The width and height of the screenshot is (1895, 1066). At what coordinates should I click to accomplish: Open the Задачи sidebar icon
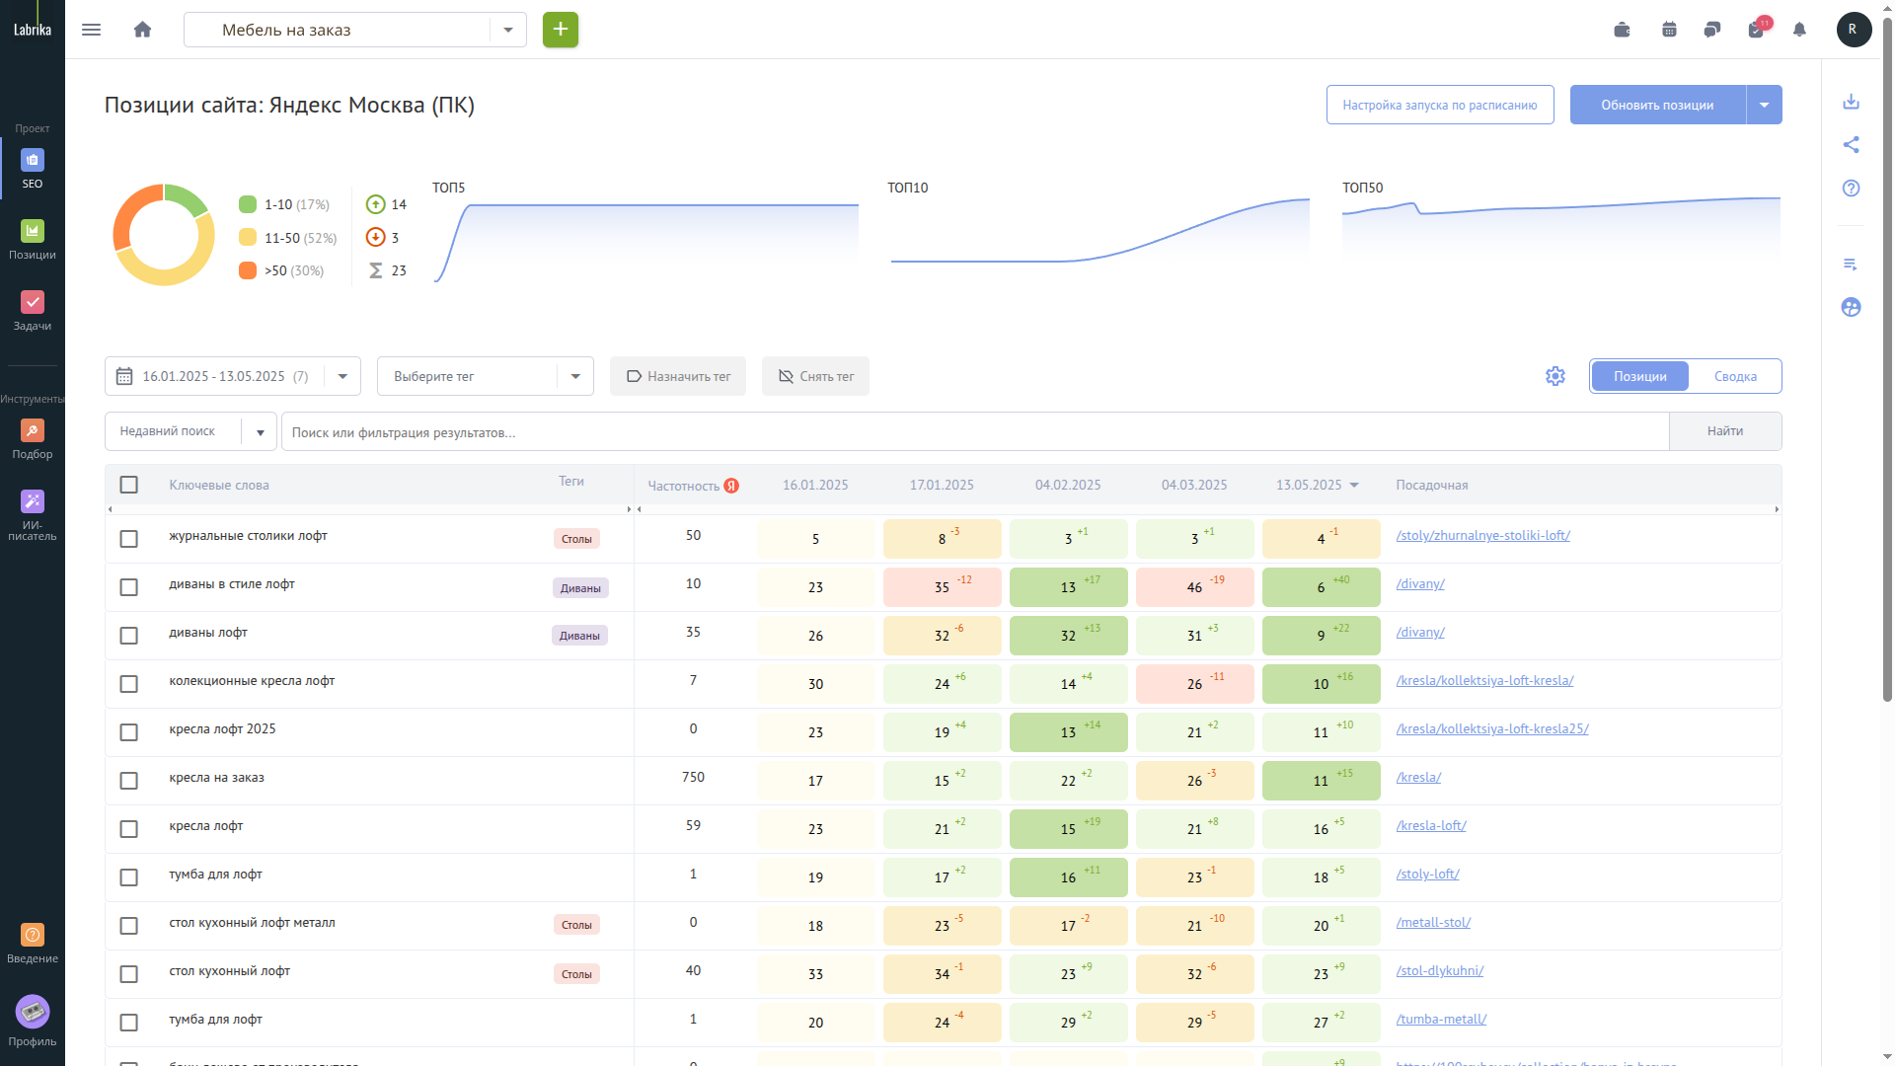33,311
